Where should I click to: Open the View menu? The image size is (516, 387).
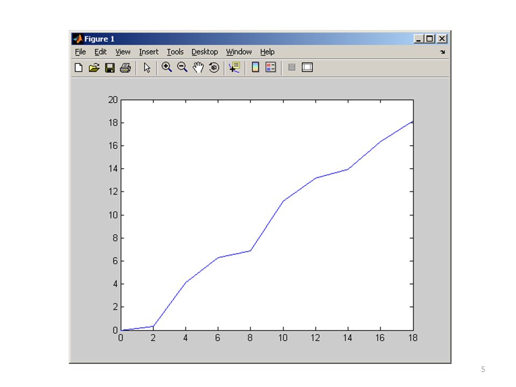123,52
